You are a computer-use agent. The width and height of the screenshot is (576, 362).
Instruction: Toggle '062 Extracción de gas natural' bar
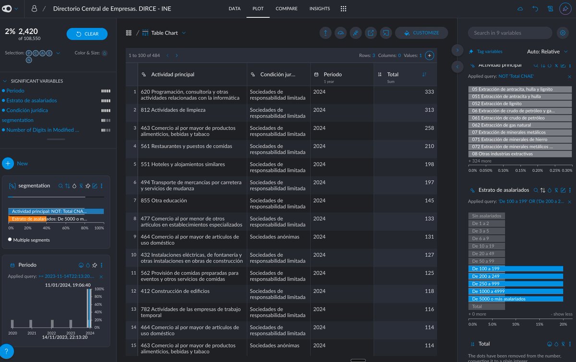tap(520, 125)
